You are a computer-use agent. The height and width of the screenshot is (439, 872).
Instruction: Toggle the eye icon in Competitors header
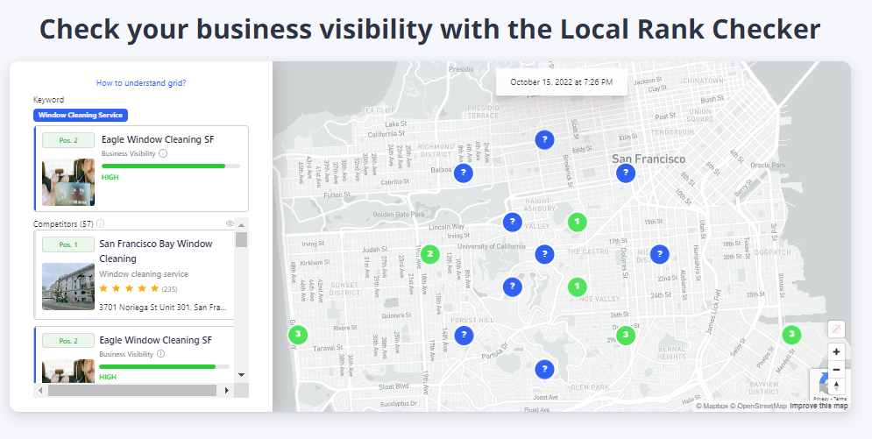click(x=230, y=223)
